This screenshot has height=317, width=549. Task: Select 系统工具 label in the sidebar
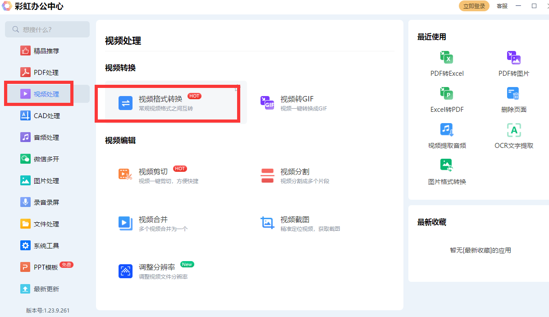point(46,246)
